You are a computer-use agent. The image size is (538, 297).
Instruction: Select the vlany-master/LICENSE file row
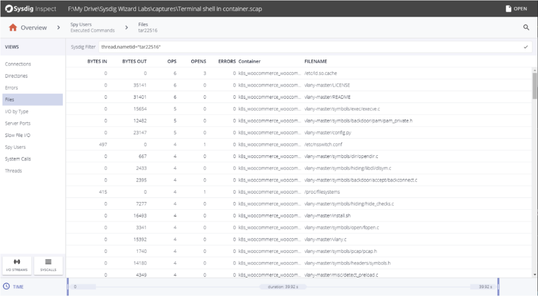(298, 85)
